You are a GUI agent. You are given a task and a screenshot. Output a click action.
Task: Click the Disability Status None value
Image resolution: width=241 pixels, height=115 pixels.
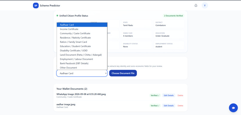click(125, 47)
